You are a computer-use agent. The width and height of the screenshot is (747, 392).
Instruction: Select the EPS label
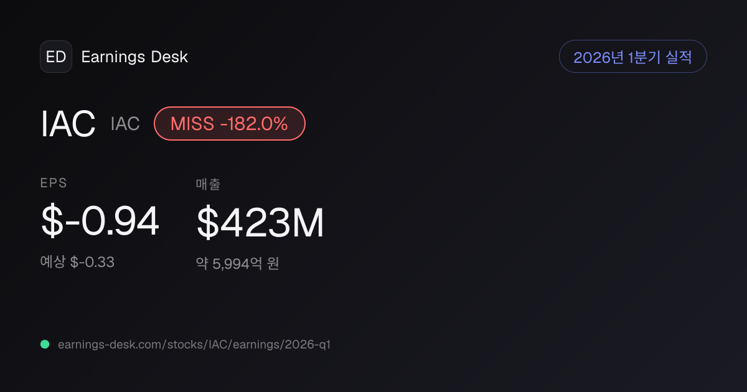54,183
